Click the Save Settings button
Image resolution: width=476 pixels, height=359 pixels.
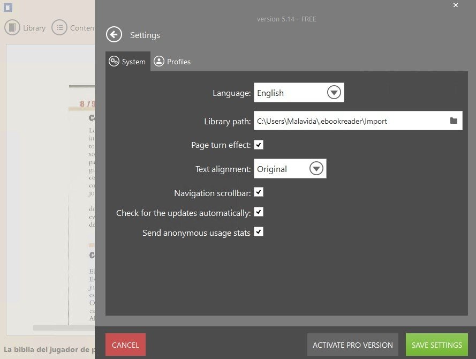coord(436,345)
